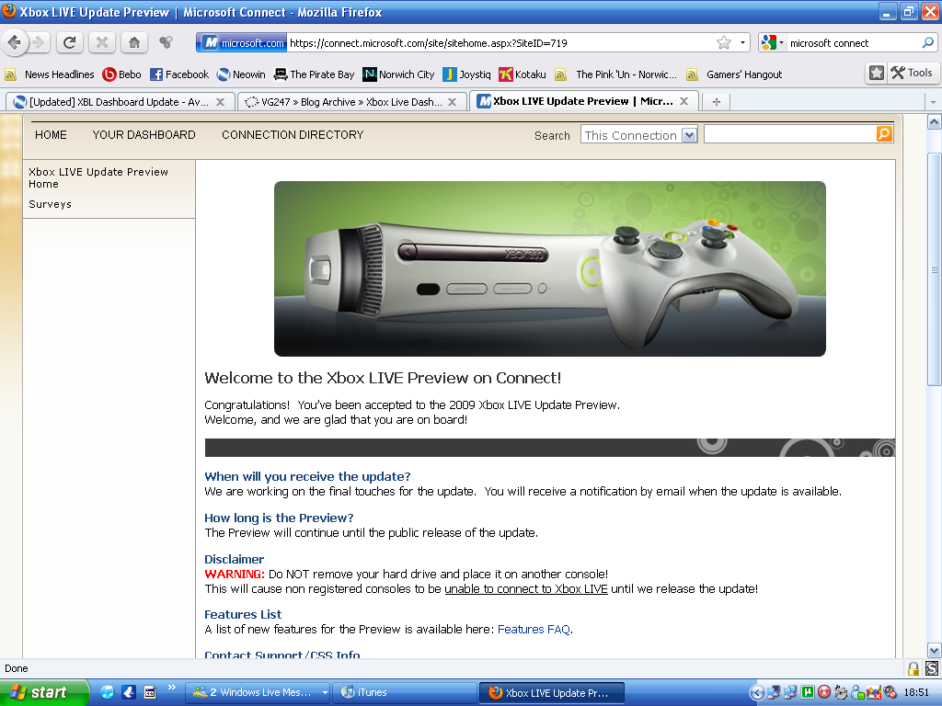Open the Features FAQ link
Viewport: 942px width, 706px height.
(534, 630)
